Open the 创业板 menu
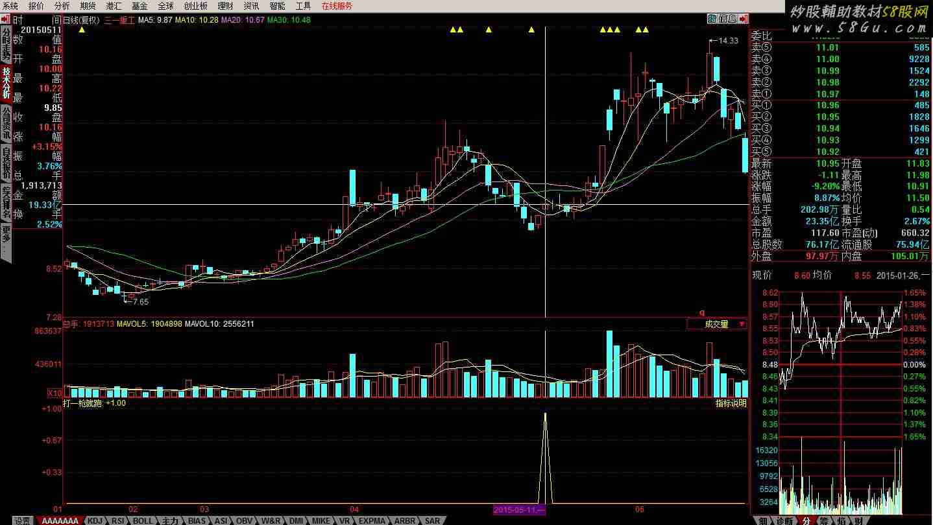Image resolution: width=933 pixels, height=525 pixels. [196, 6]
